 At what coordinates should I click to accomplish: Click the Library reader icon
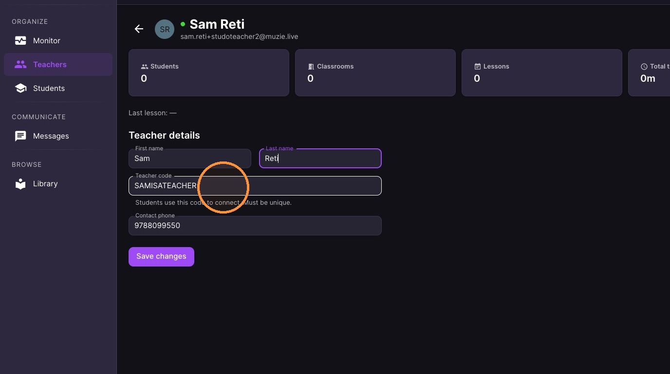(20, 184)
